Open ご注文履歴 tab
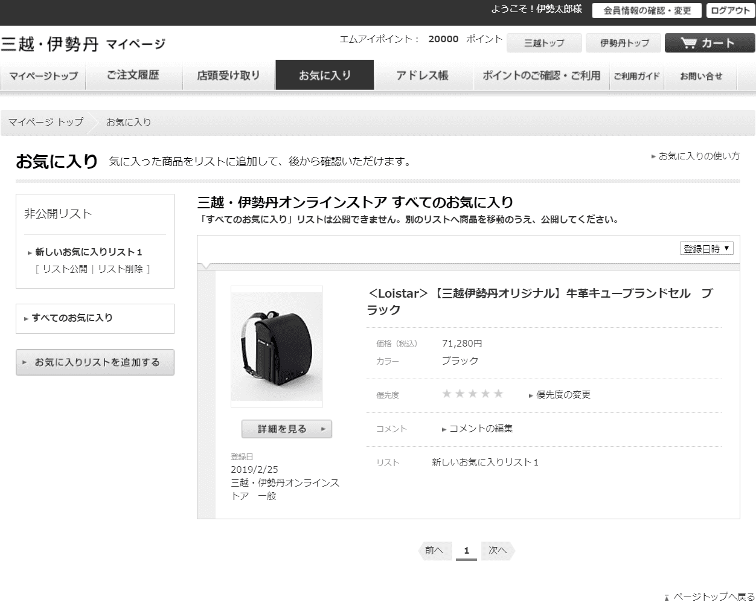Screen dimensions: 756x608 click(133, 75)
